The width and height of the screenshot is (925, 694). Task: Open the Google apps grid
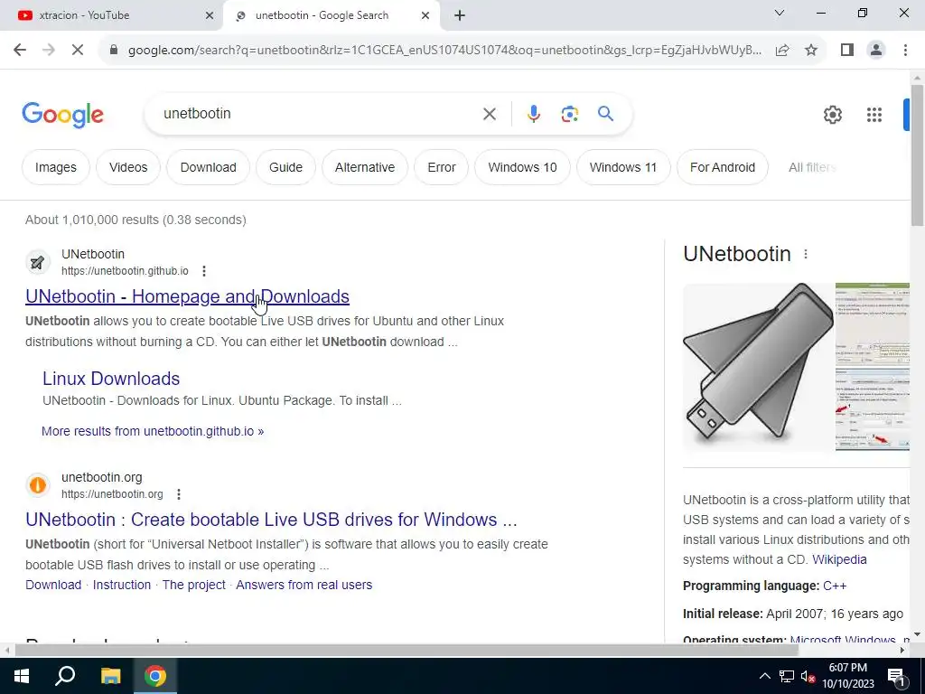click(874, 115)
